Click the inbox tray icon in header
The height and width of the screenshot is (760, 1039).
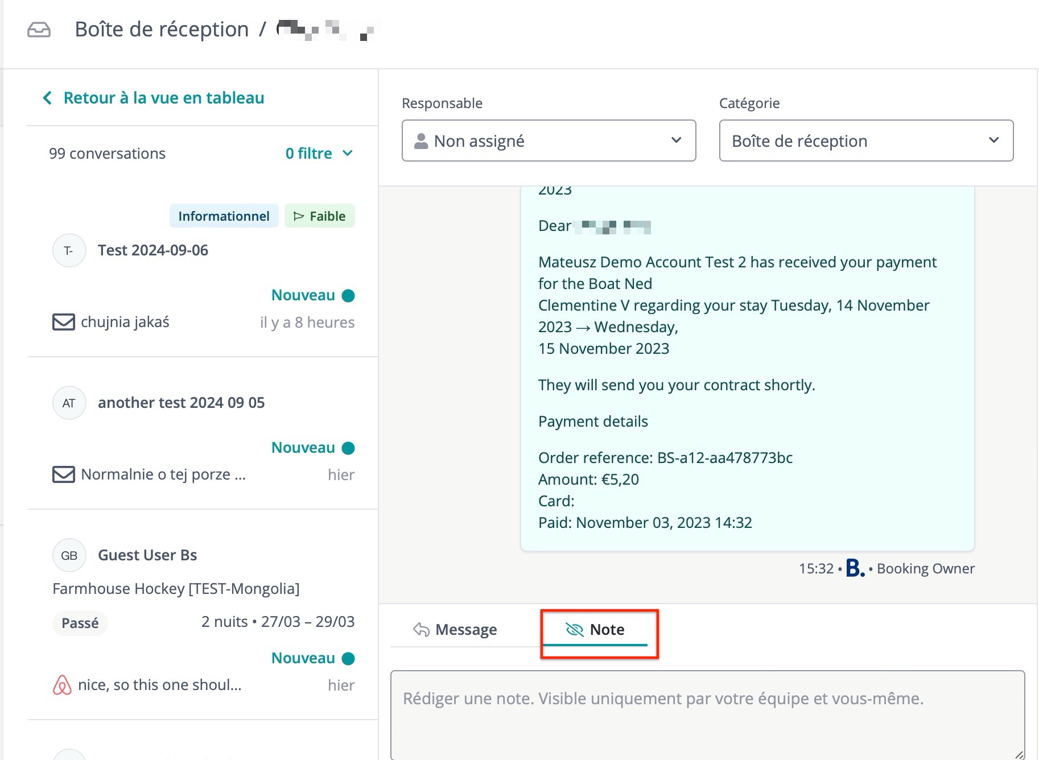pos(39,30)
